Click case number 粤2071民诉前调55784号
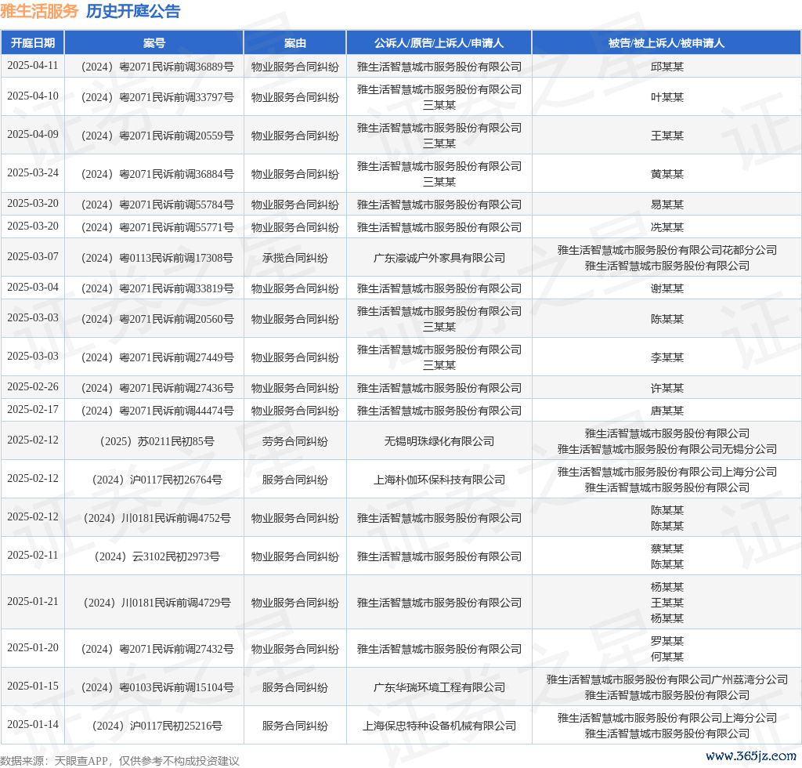802x768 pixels. [x=157, y=205]
